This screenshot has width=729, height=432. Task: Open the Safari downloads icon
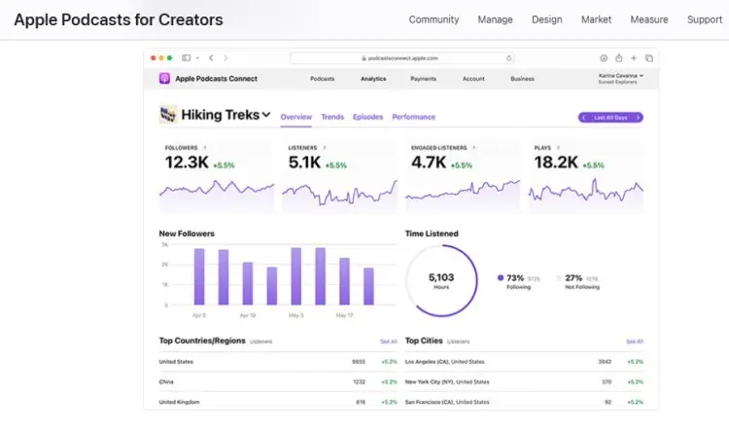(x=604, y=58)
